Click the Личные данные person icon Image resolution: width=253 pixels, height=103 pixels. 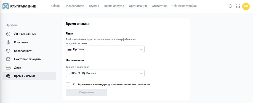point(8,34)
